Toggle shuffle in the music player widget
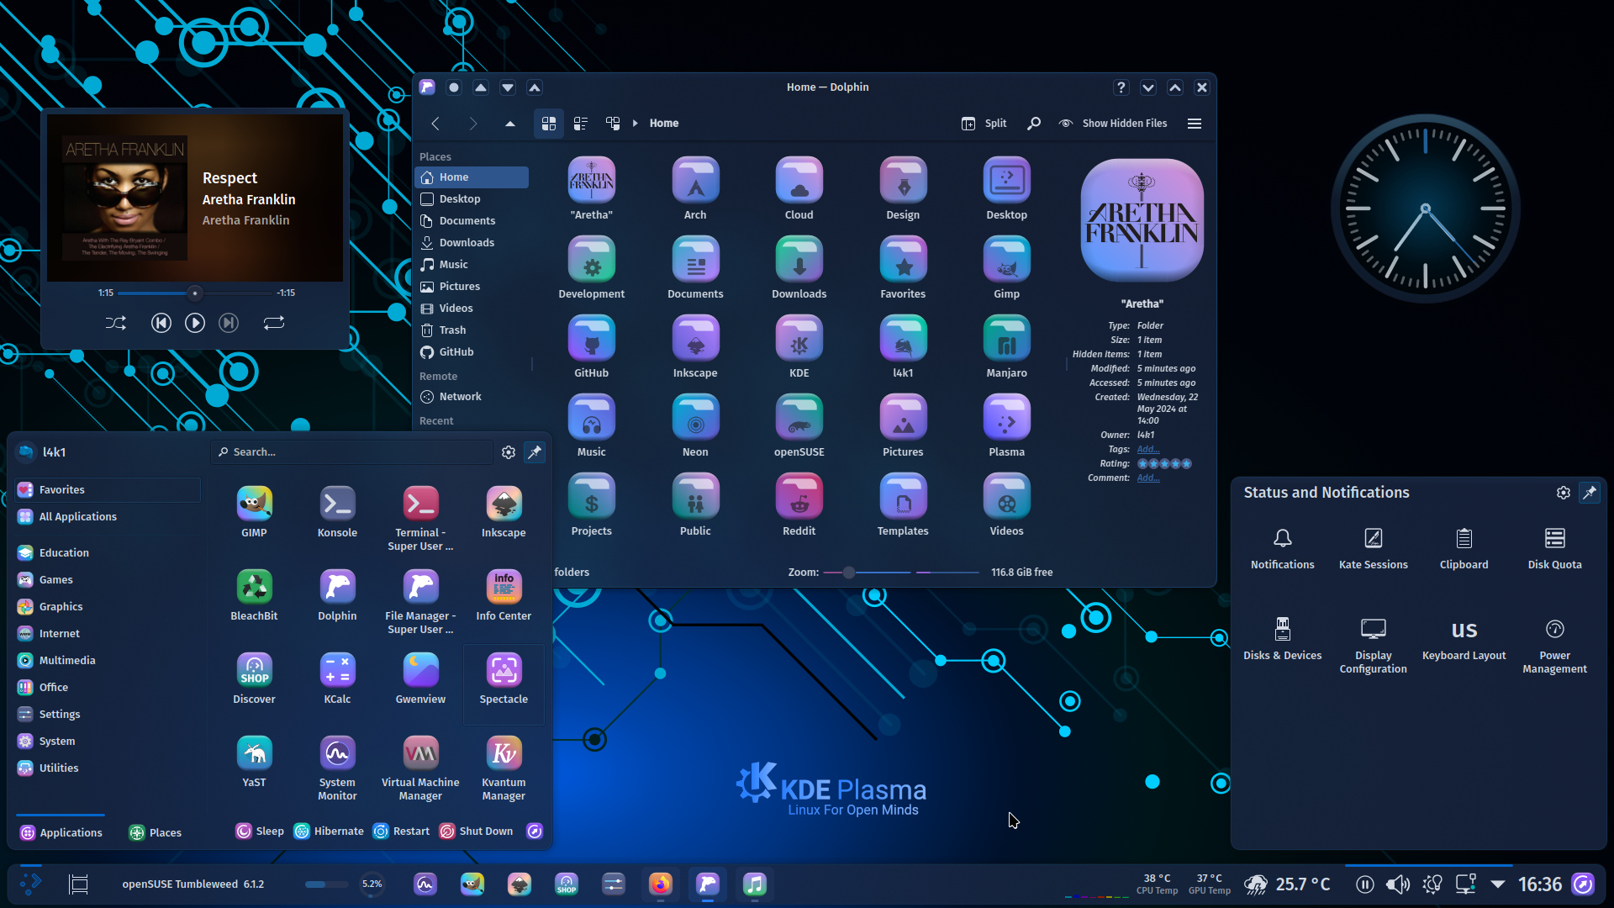The image size is (1614, 908). coord(116,323)
